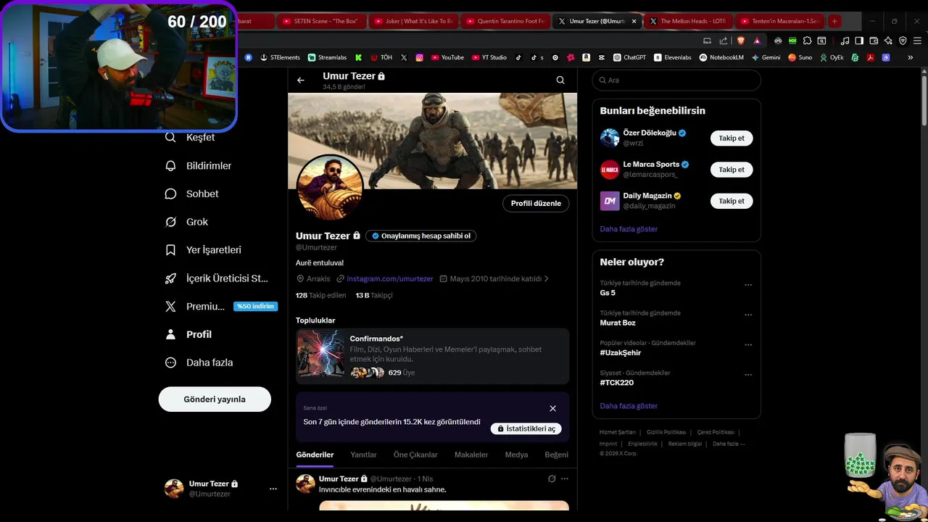Open the Streamlabs bookmark
This screenshot has height=522, width=928.
tap(327, 57)
